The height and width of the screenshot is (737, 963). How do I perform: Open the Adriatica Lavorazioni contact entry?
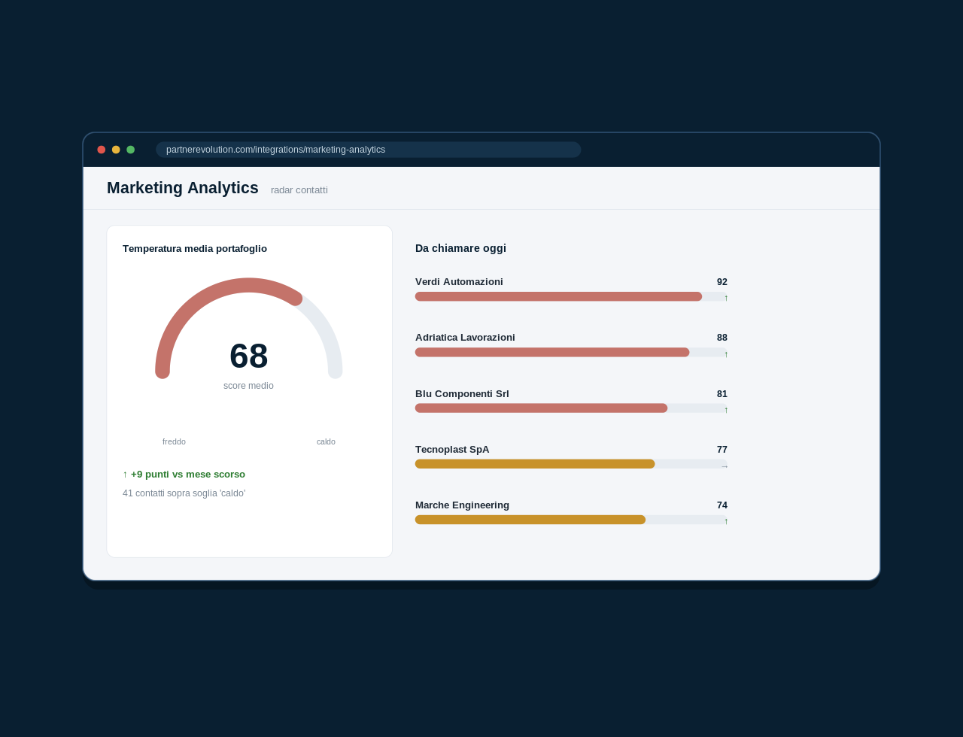[x=465, y=338]
